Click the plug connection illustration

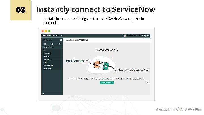click(102, 65)
